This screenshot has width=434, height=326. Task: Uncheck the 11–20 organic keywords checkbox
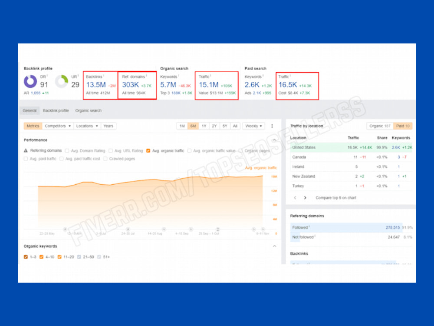(59, 257)
